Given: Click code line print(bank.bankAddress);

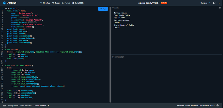Looking at the screenshot, I should [x=19, y=43].
